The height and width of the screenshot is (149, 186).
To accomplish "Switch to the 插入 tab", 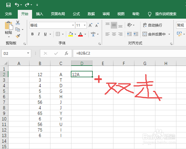I will coord(39,14).
